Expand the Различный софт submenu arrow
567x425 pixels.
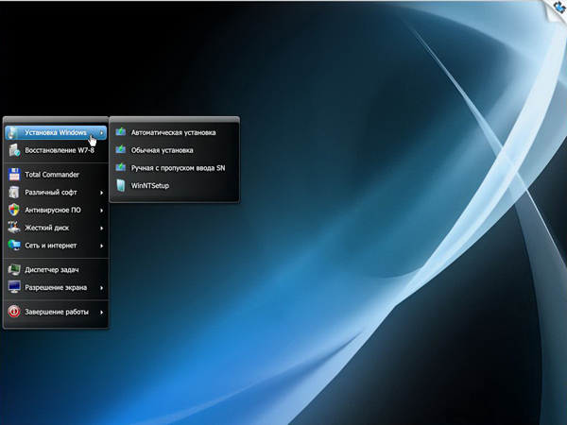[x=102, y=193]
